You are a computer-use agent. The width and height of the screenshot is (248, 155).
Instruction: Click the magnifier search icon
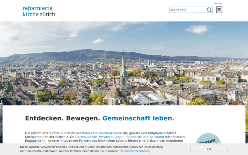209,10
